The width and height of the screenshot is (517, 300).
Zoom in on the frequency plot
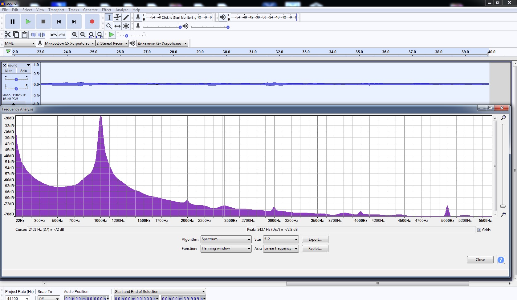503,118
